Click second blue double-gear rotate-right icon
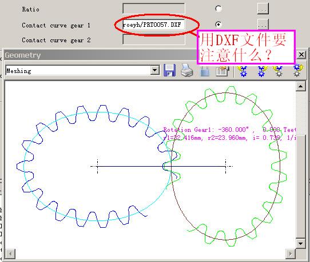The image size is (310, 262). pyautogui.click(x=262, y=71)
